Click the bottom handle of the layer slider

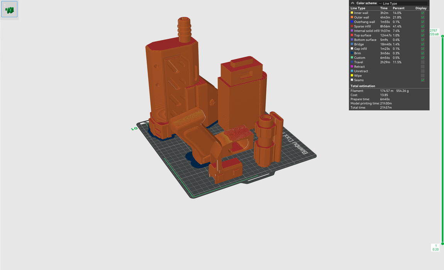pyautogui.click(x=442, y=243)
